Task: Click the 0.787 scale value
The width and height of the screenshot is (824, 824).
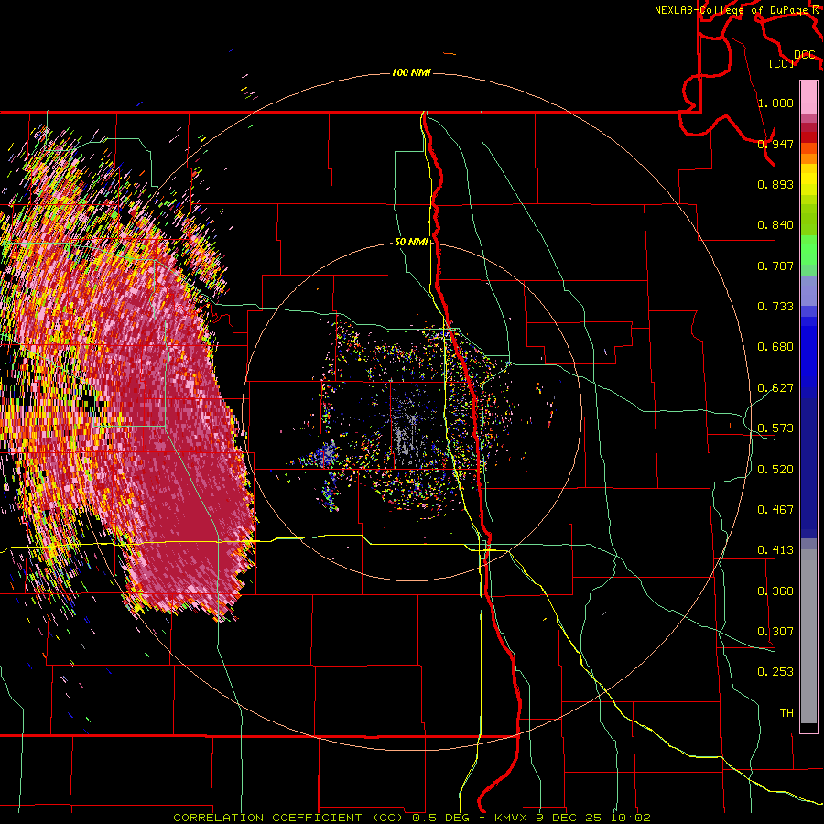Action: pyautogui.click(x=775, y=266)
